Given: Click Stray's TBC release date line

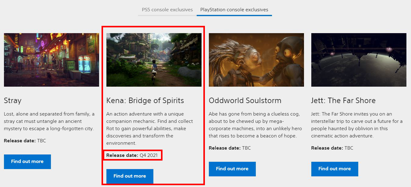Looking at the screenshot, I should pyautogui.click(x=25, y=141).
